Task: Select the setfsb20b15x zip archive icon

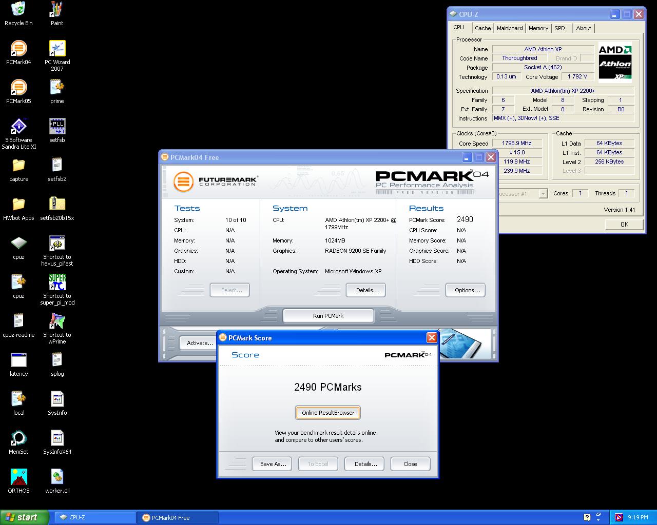Action: pos(57,209)
